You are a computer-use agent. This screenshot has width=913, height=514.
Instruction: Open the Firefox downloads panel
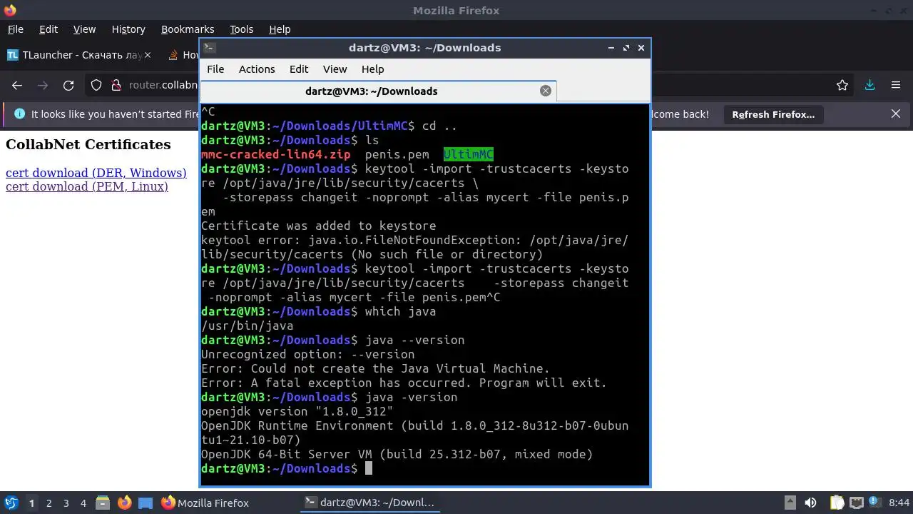(870, 86)
